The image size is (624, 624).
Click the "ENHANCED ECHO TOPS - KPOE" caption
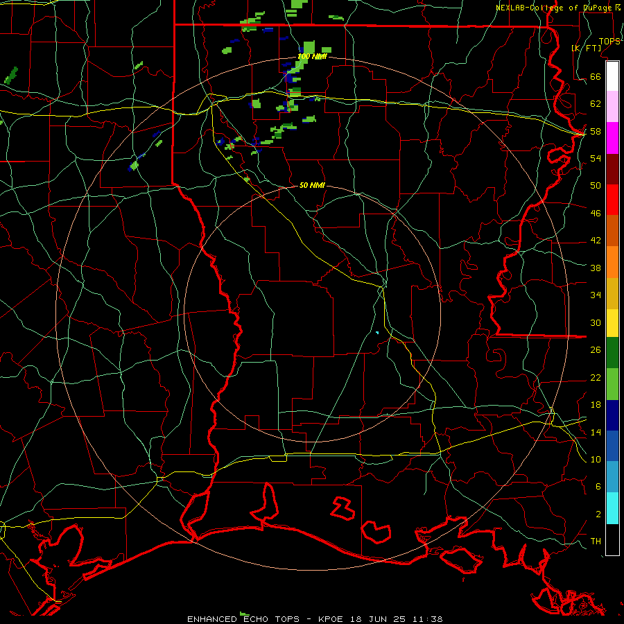coord(265,619)
